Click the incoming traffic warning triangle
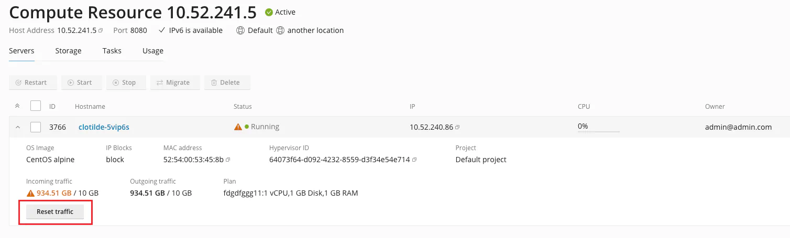The width and height of the screenshot is (790, 238). [x=30, y=193]
